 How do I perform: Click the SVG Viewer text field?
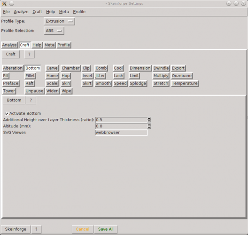[121, 133]
